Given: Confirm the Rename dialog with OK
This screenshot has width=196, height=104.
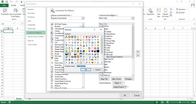Looking at the screenshot, I should [x=86, y=70].
